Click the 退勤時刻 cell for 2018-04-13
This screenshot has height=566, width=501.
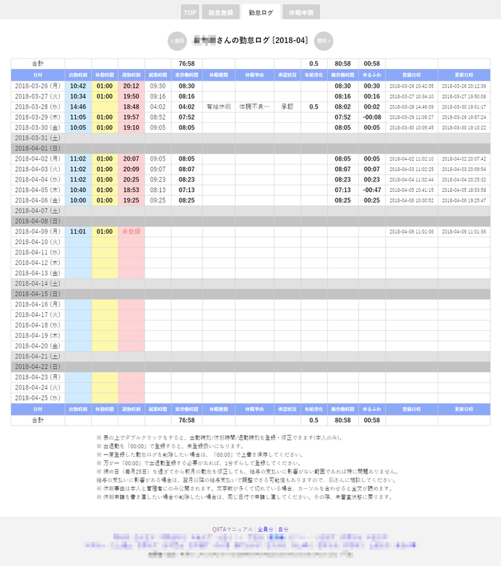(x=132, y=273)
